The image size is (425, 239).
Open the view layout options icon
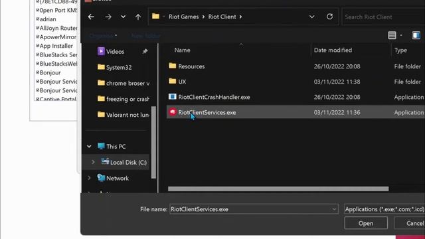tap(392, 35)
